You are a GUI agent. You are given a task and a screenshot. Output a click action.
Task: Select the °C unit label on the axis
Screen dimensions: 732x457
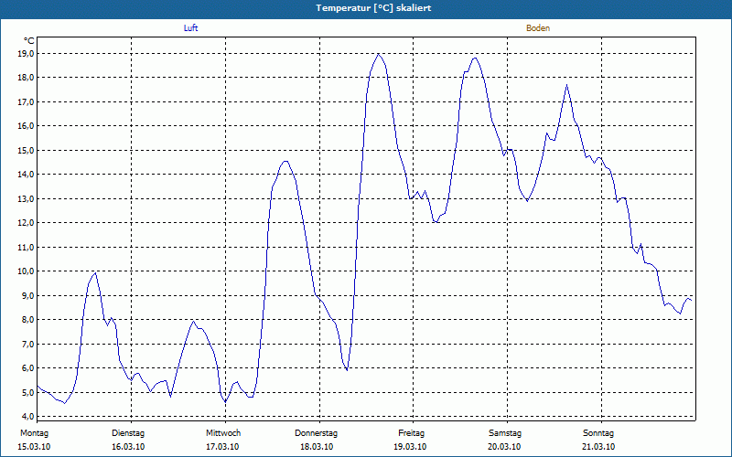tap(29, 41)
